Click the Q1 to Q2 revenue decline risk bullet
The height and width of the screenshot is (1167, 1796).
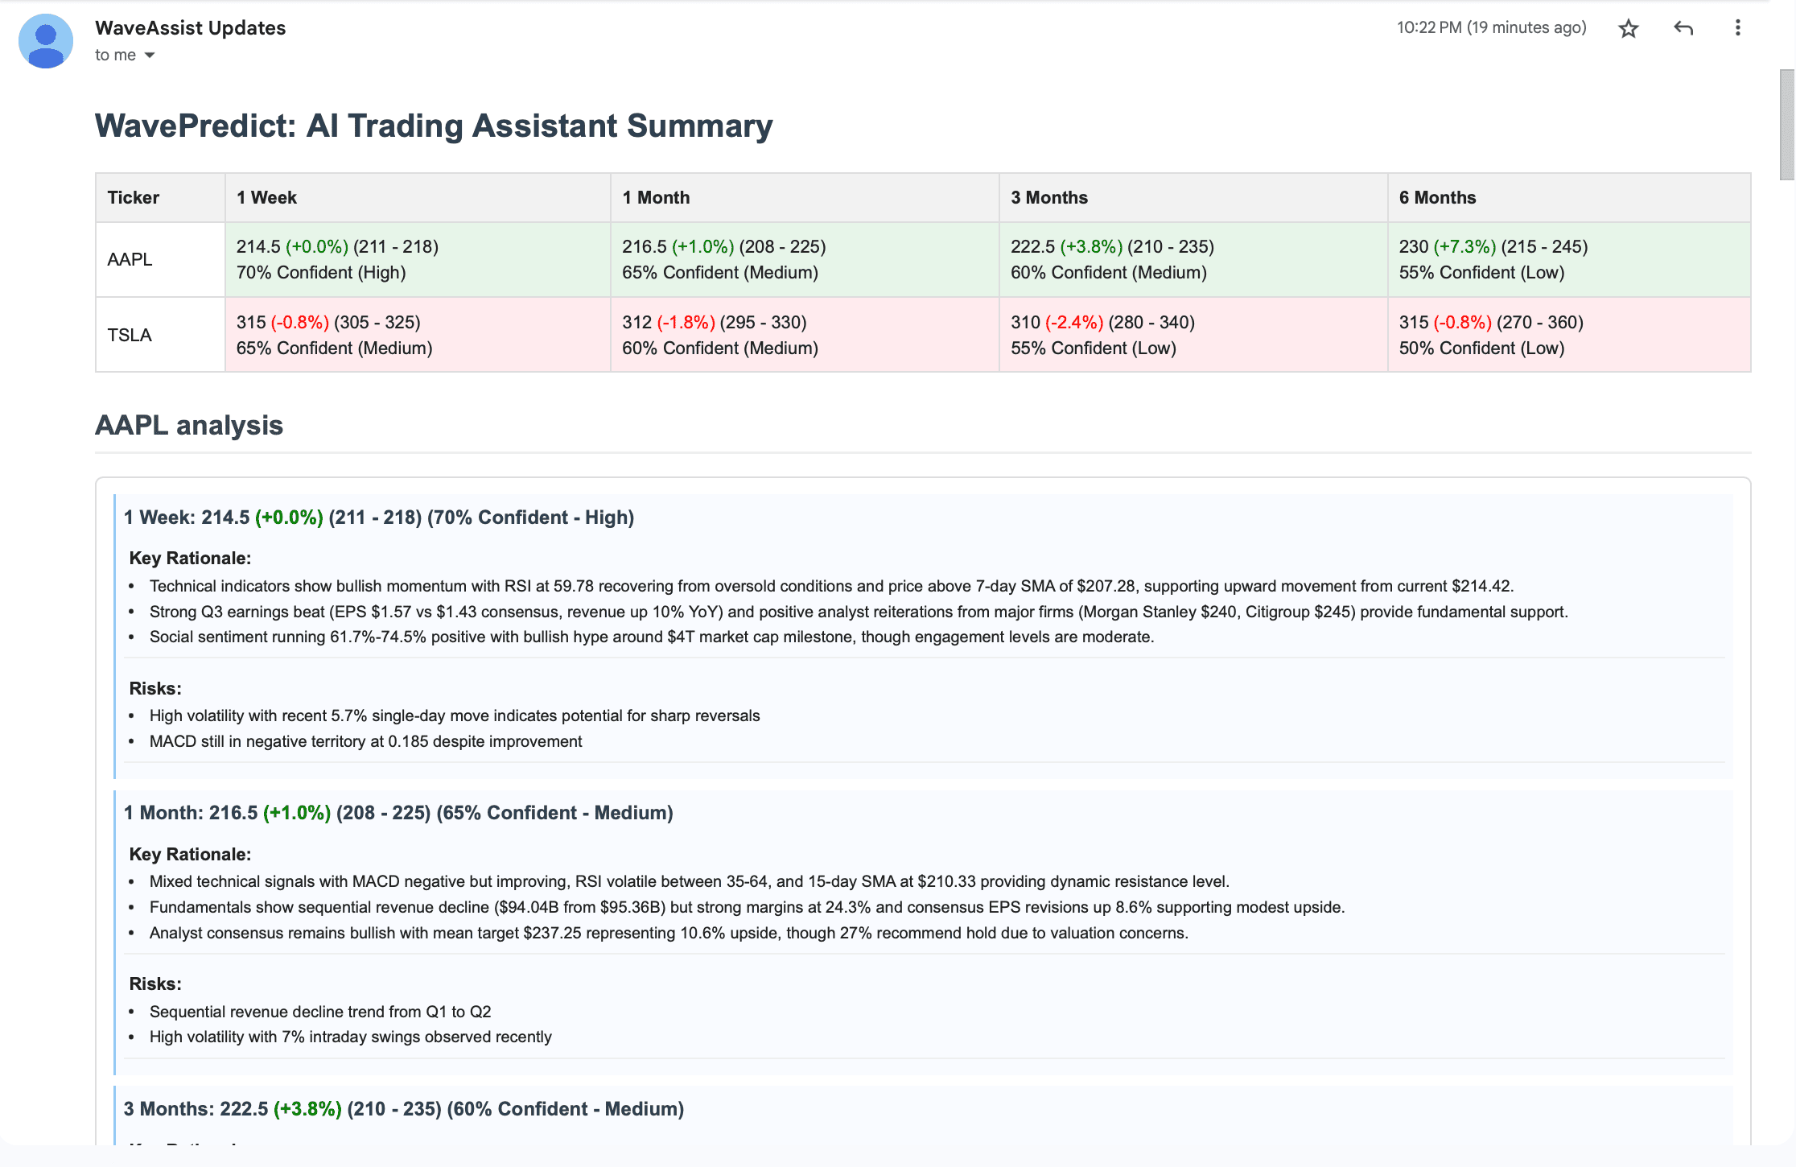coord(320,1012)
